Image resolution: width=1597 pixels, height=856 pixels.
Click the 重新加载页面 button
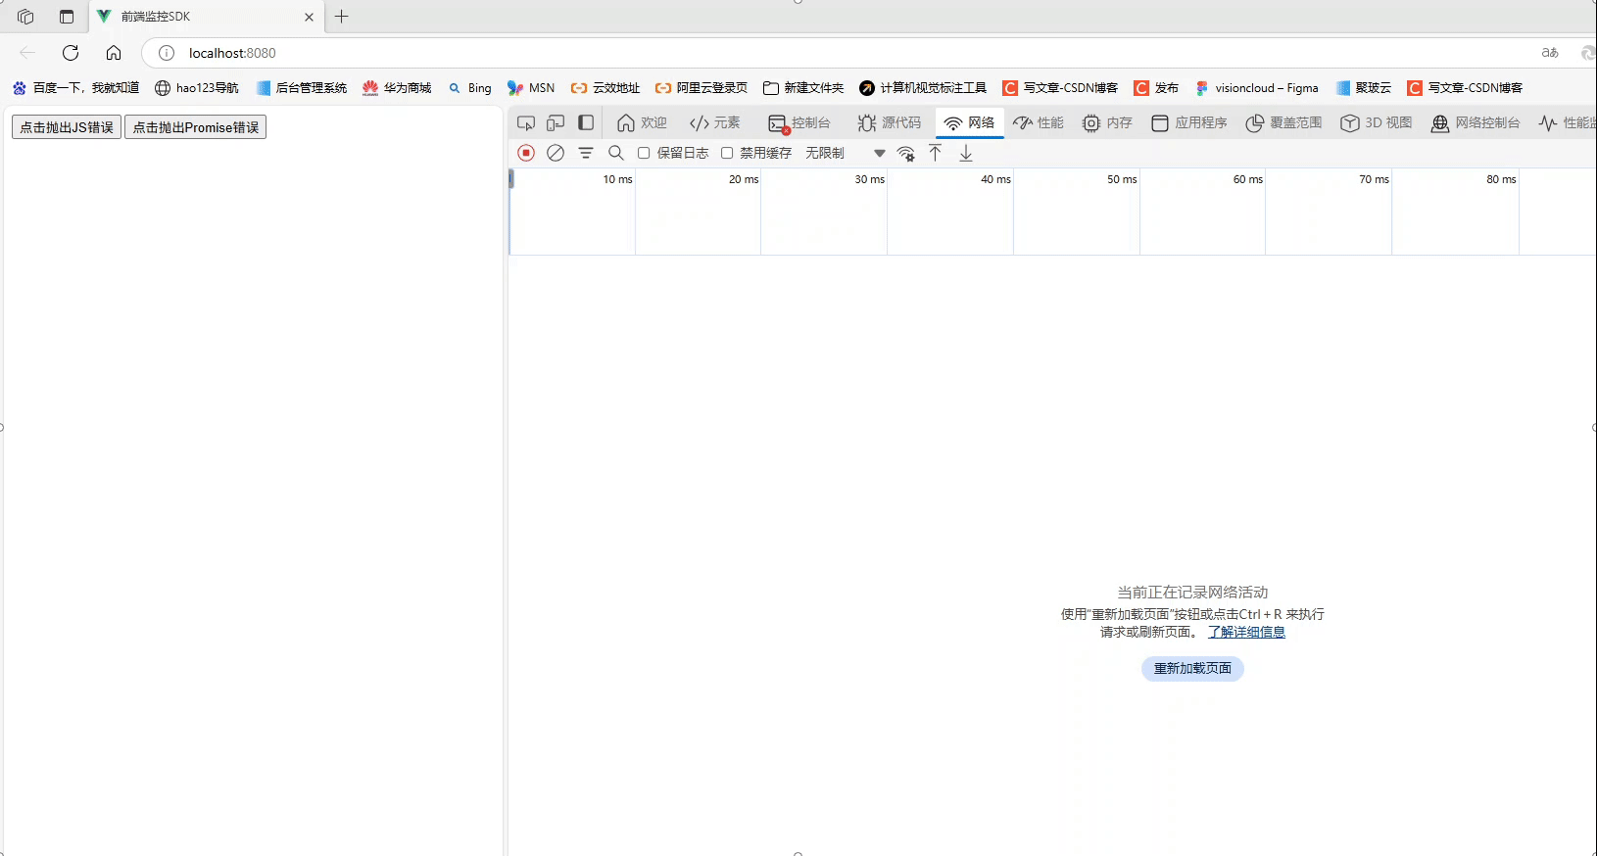(x=1192, y=668)
